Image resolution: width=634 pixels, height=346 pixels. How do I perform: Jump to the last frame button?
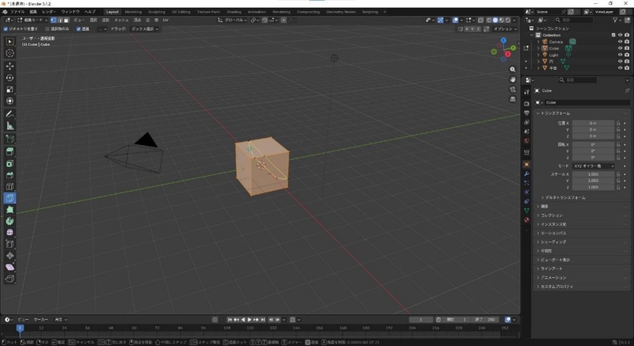click(263, 319)
